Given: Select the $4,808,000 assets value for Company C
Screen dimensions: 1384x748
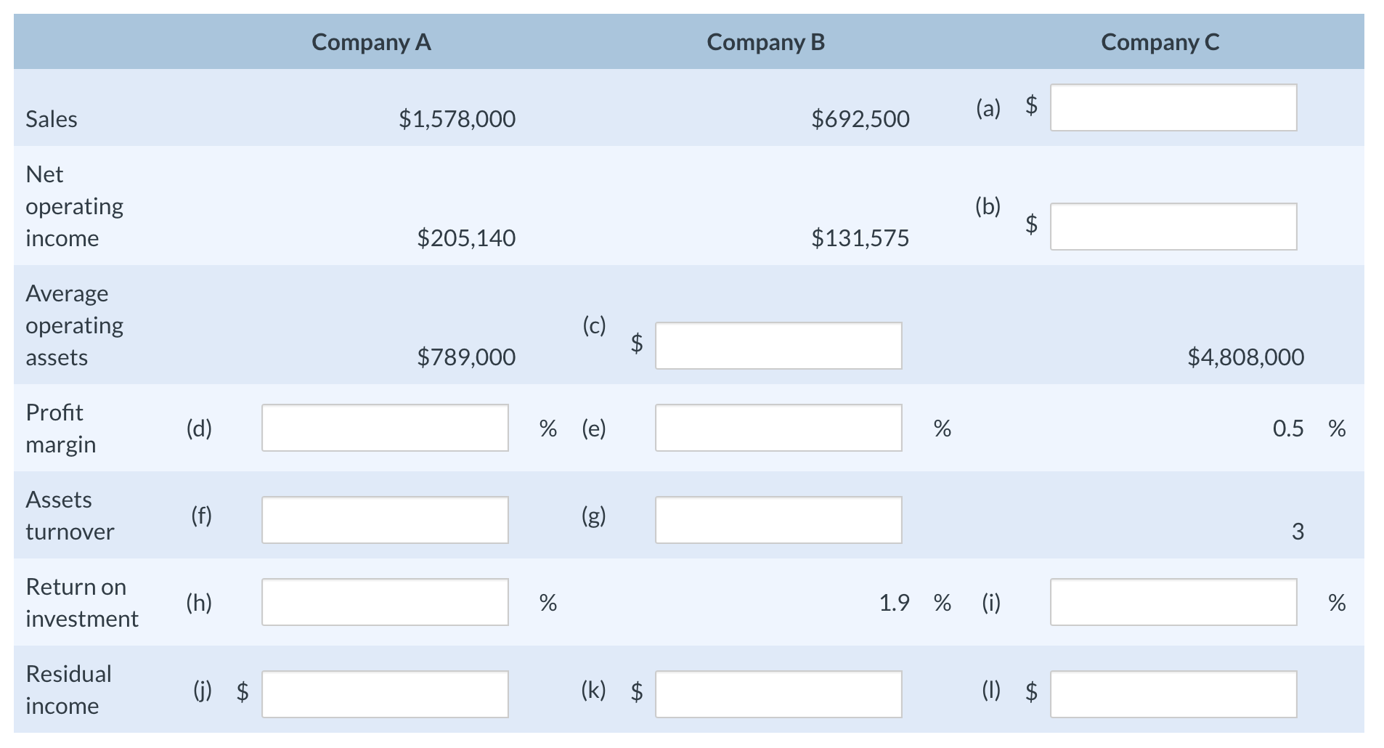Looking at the screenshot, I should 1245,357.
